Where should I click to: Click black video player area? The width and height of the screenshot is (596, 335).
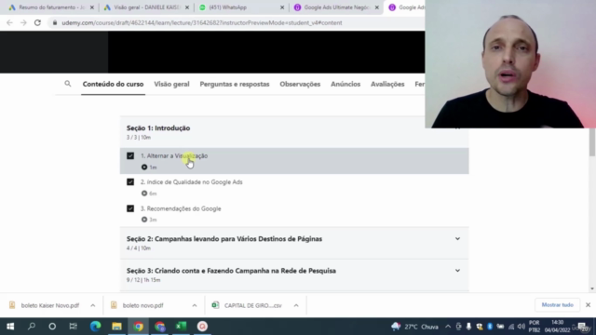pyautogui.click(x=266, y=52)
